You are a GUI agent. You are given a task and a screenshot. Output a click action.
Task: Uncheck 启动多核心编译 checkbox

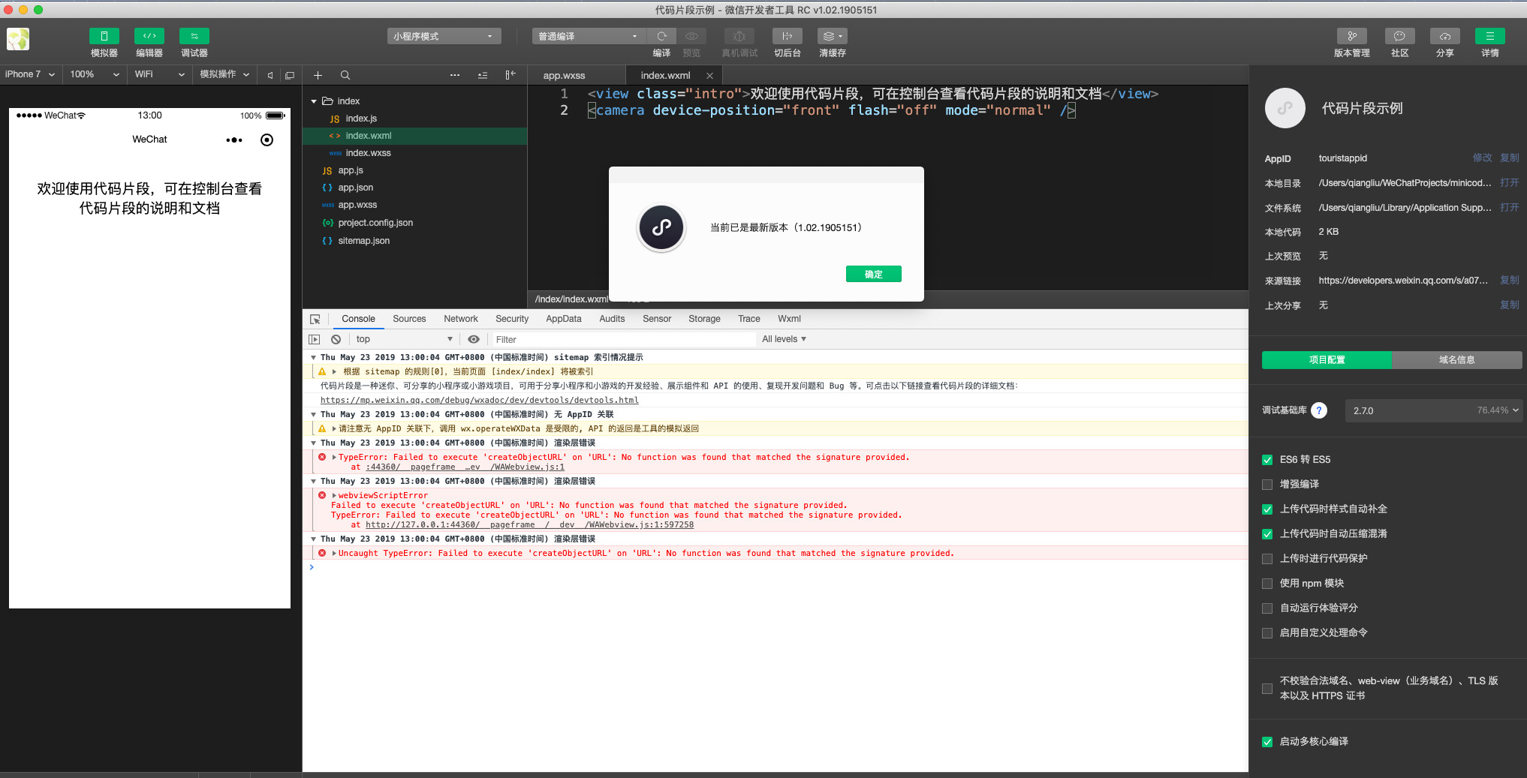click(1267, 742)
